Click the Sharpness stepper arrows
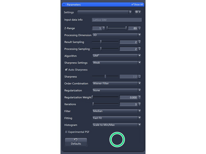 140,77
